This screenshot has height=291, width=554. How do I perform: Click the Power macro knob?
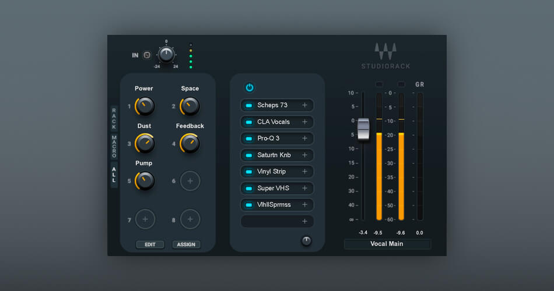point(145,106)
